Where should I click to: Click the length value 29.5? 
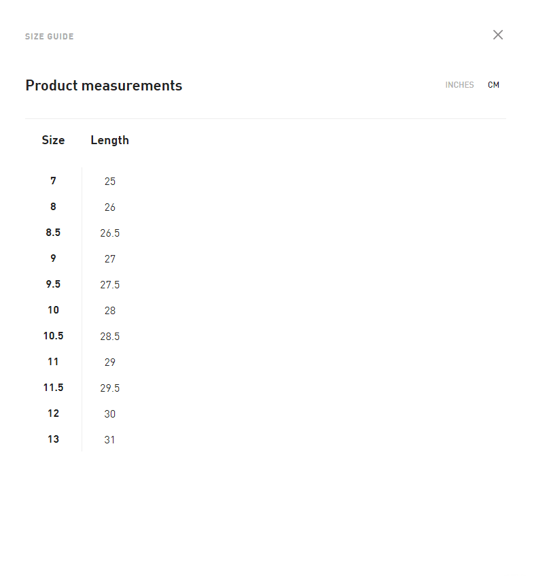(109, 388)
